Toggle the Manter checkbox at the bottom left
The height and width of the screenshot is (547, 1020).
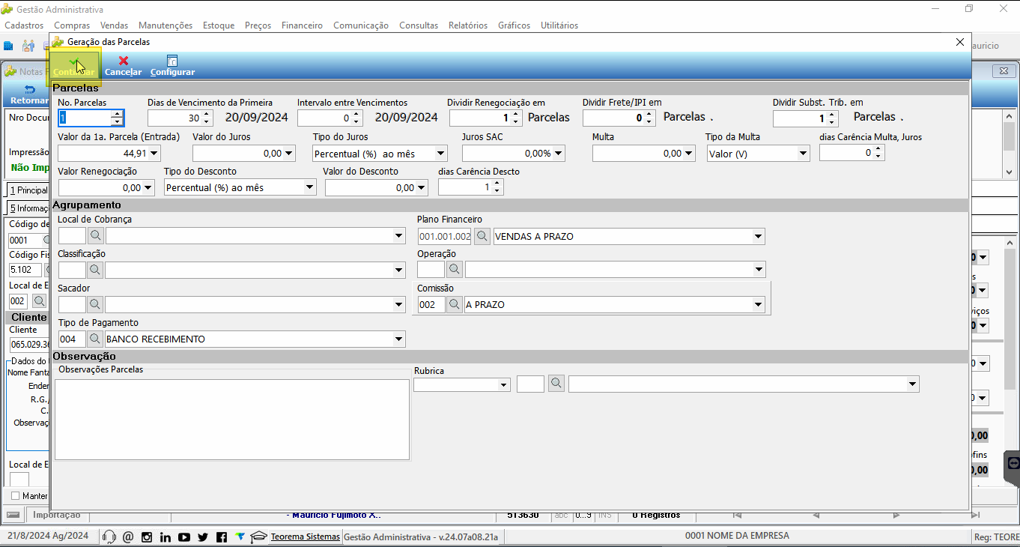pyautogui.click(x=16, y=496)
